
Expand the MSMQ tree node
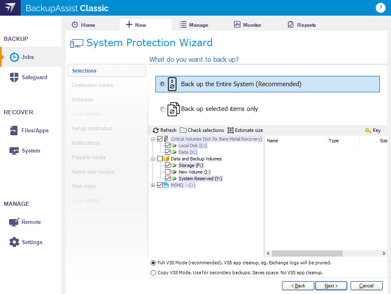point(153,185)
